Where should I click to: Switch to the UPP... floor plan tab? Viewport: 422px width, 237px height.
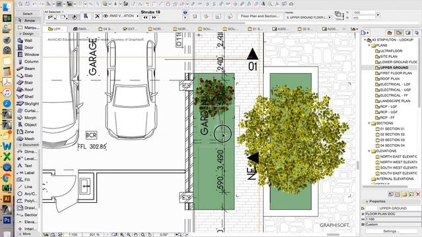(55, 29)
